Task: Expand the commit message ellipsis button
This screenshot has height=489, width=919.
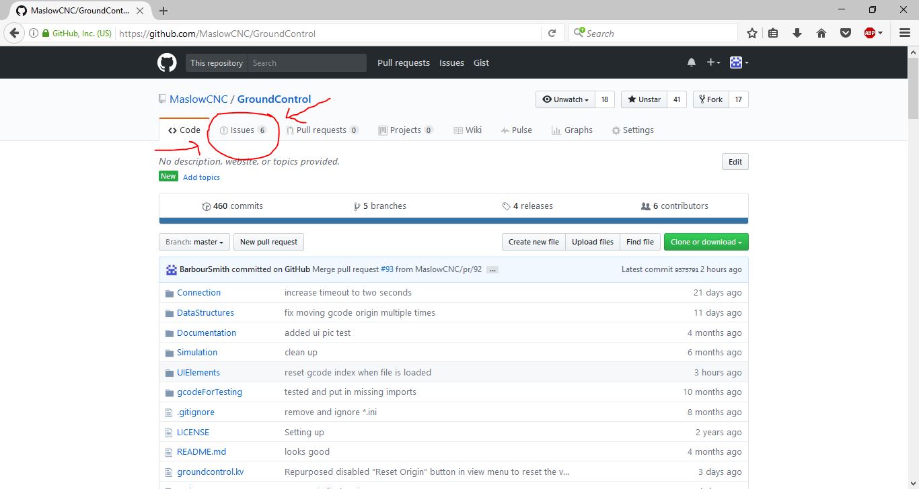Action: pos(492,270)
